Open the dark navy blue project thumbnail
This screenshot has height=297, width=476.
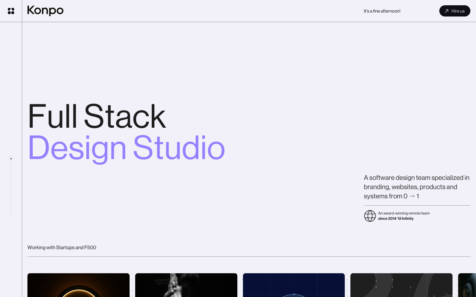[294, 285]
